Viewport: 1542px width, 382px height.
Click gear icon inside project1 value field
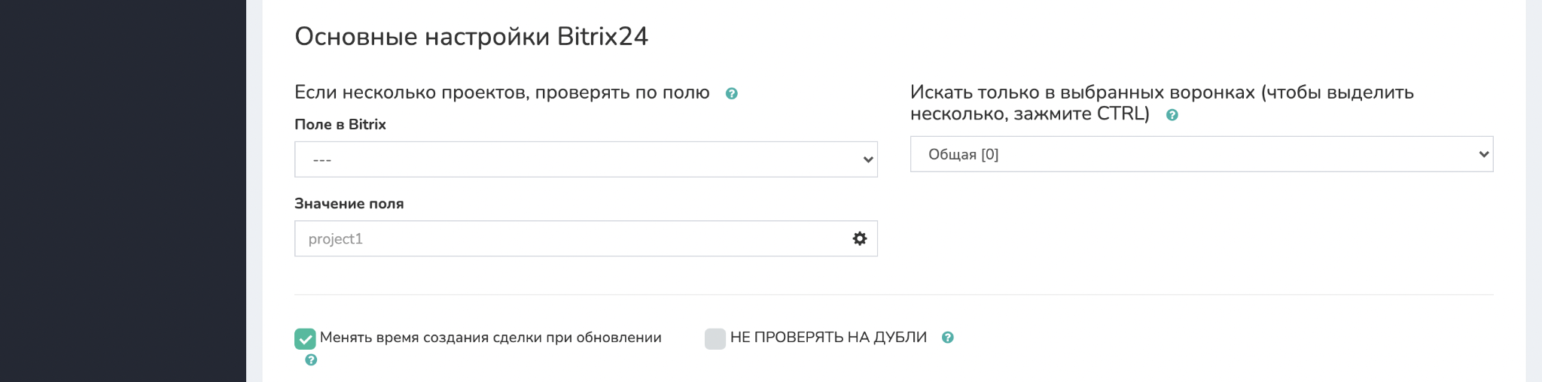click(x=859, y=238)
